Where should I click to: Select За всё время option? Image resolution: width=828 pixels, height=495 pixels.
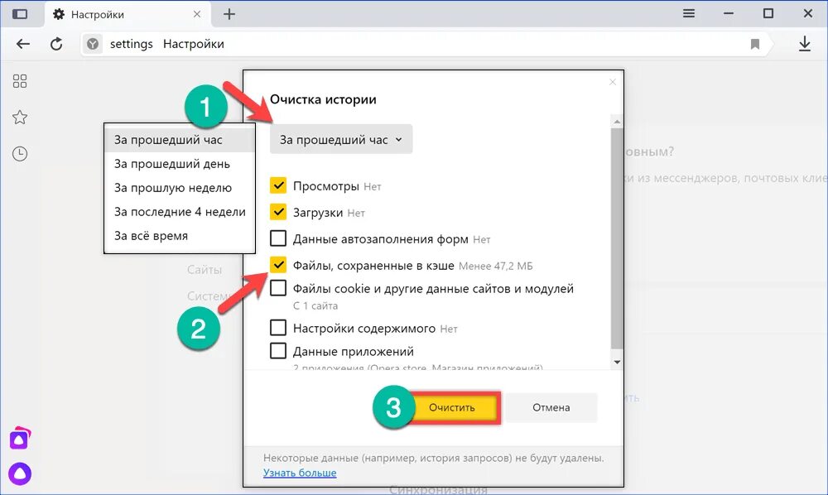[180, 235]
